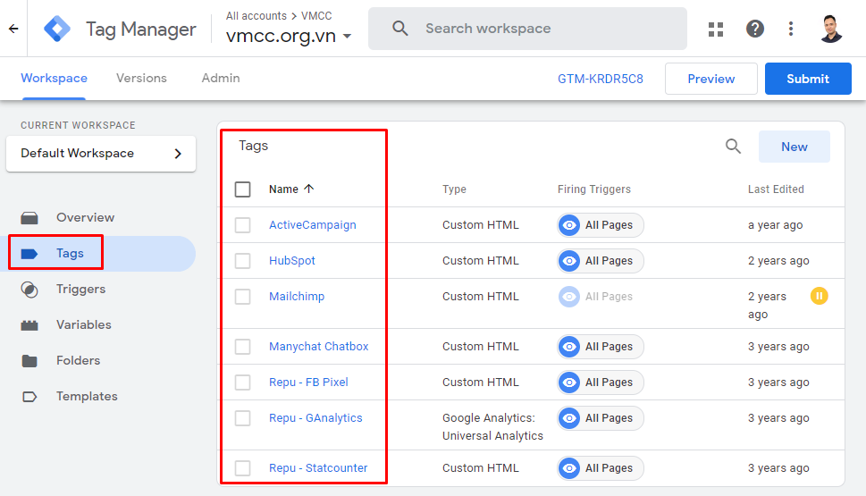This screenshot has width=866, height=496.
Task: Open the Repu - GAnalytics tag
Action: pos(315,418)
